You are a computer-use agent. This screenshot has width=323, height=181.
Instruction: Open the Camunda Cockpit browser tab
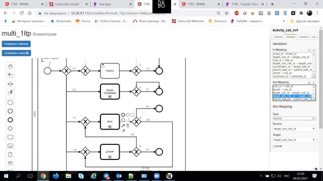[x=68, y=4]
